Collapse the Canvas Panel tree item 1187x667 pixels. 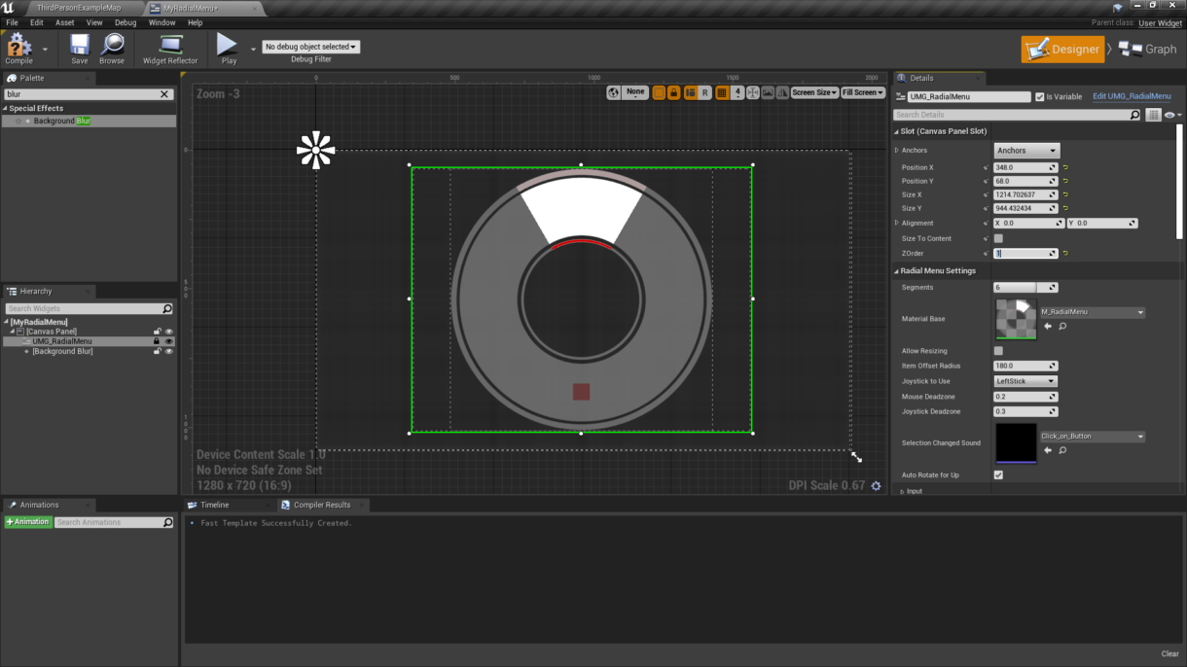(x=12, y=332)
